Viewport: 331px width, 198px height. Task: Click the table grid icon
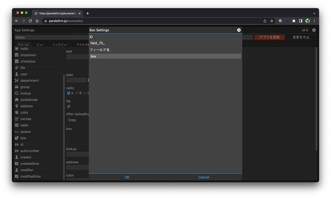point(17,125)
